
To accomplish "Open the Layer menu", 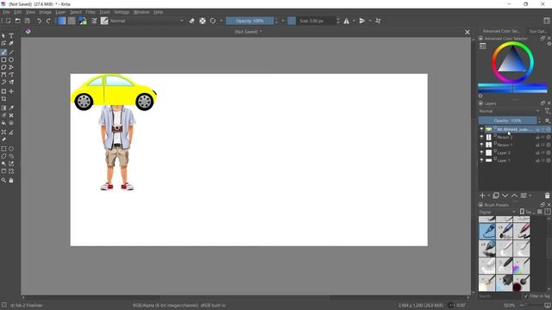I will 60,12.
